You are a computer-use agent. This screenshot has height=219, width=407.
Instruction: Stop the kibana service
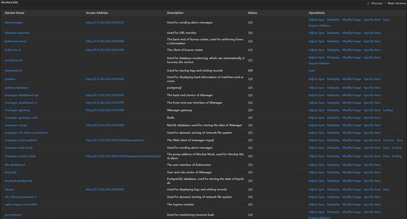[386, 190]
